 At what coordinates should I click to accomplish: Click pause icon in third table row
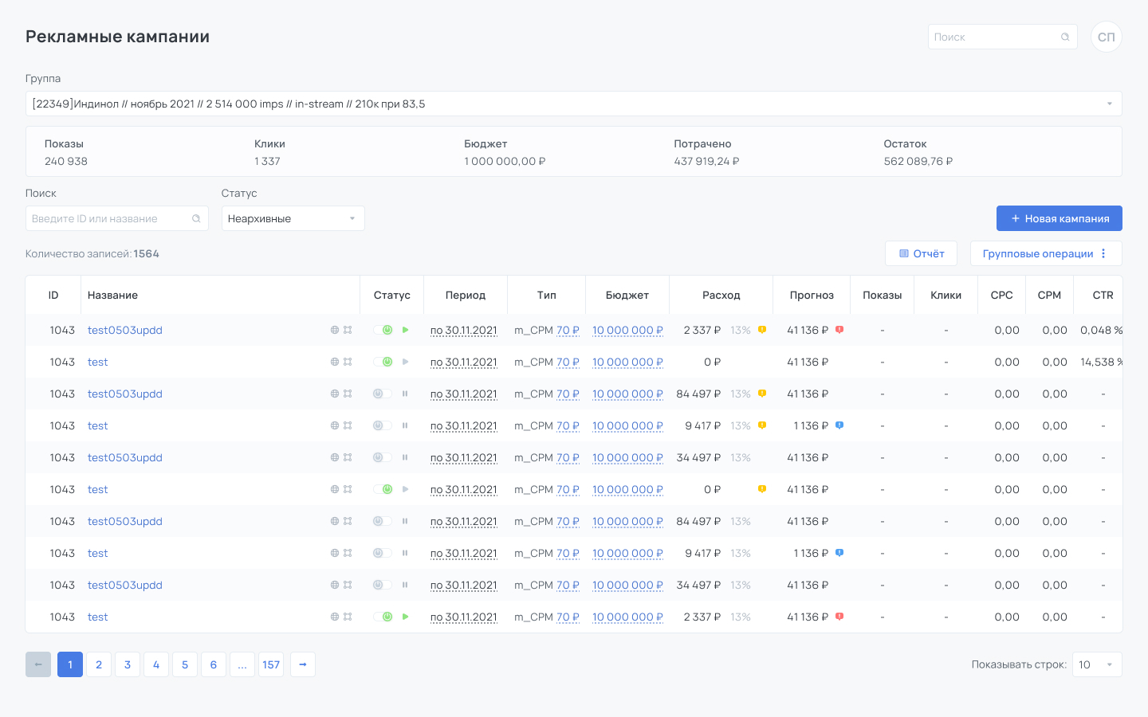click(x=405, y=394)
